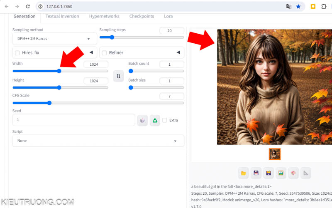Expand the Hires. fix section arrow
The width and height of the screenshot is (332, 208).
tap(91, 52)
